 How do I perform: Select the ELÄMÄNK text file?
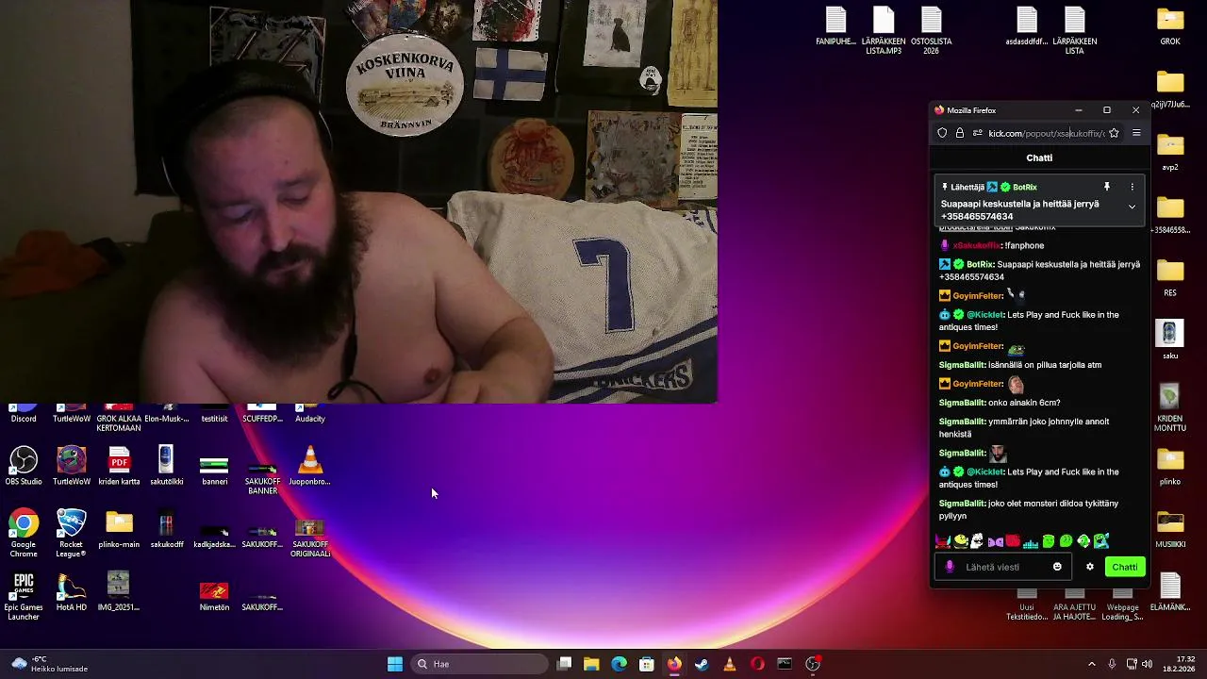pyautogui.click(x=1170, y=591)
